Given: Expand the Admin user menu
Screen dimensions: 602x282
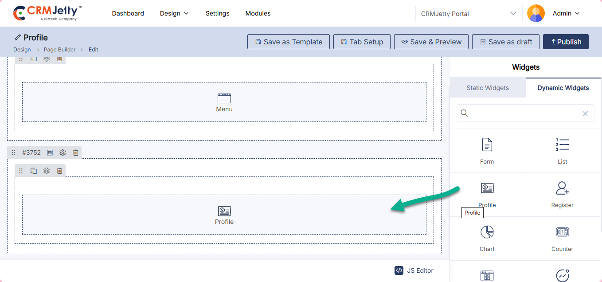Looking at the screenshot, I should point(566,13).
